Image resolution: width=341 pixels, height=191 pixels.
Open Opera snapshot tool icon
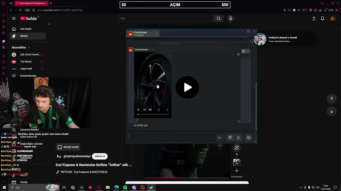[x=289, y=10]
